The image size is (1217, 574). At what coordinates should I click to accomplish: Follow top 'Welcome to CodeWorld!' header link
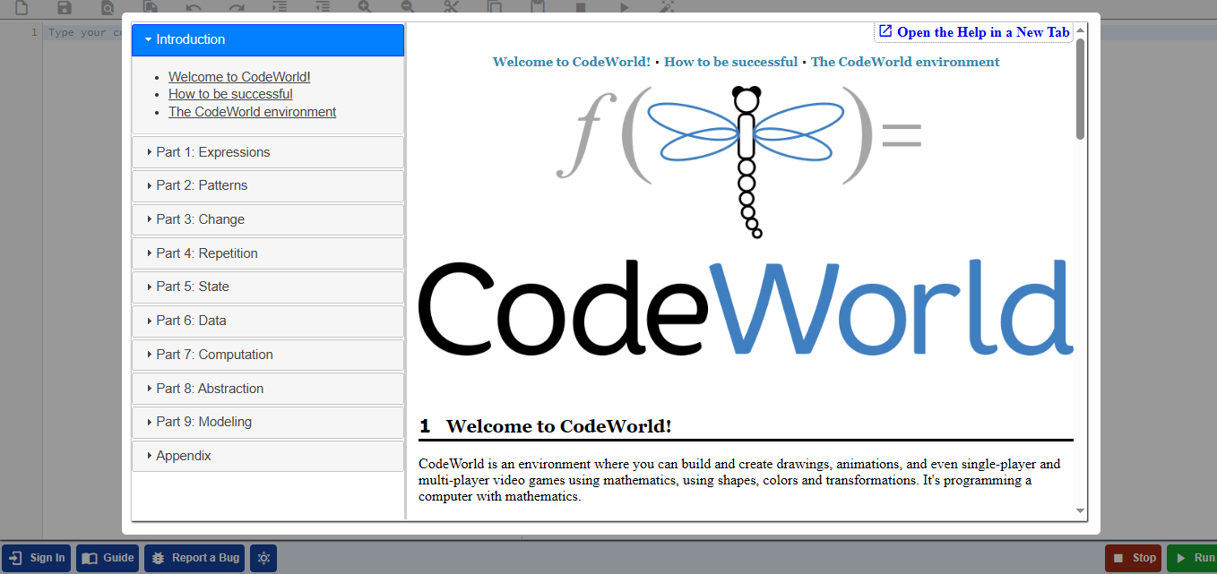pos(572,62)
